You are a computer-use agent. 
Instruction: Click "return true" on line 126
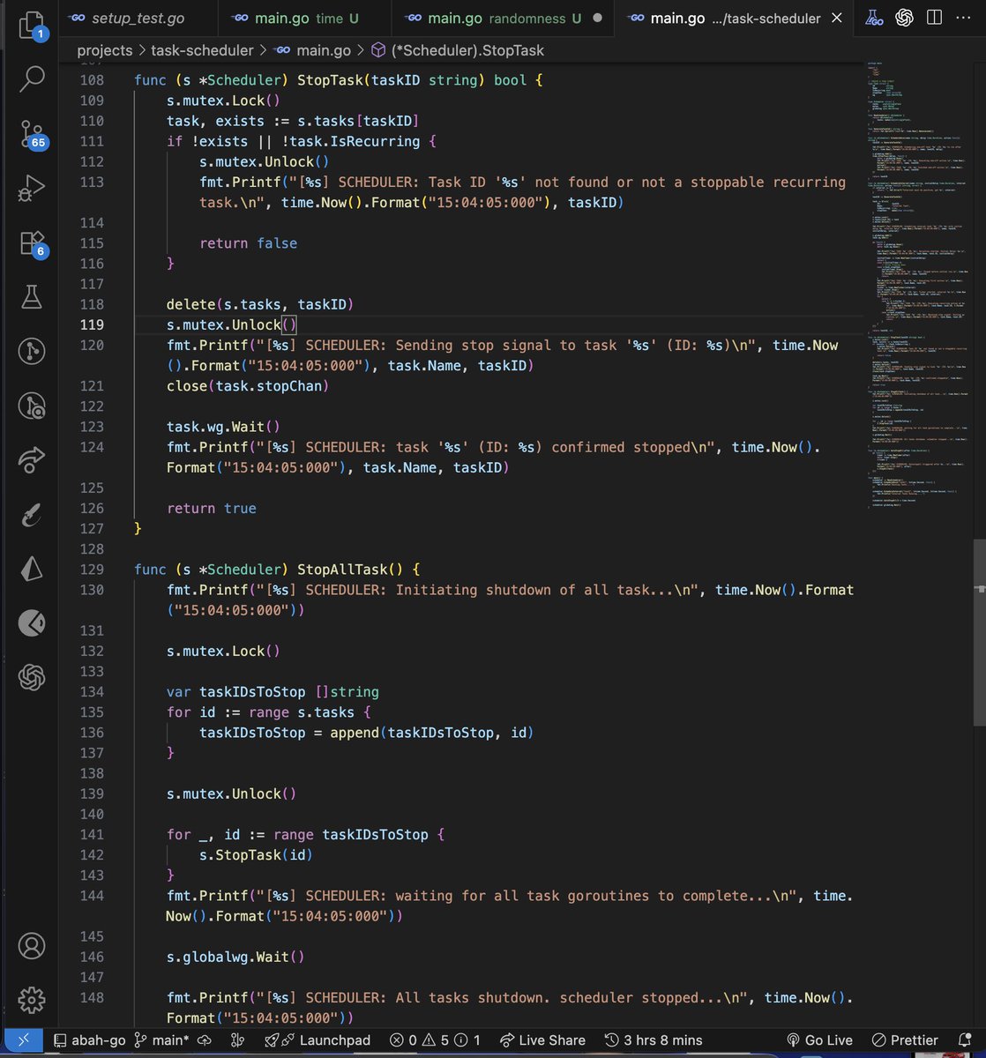[212, 509]
